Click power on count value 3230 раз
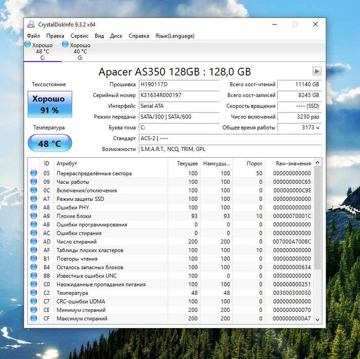The width and height of the screenshot is (360, 359). [299, 117]
